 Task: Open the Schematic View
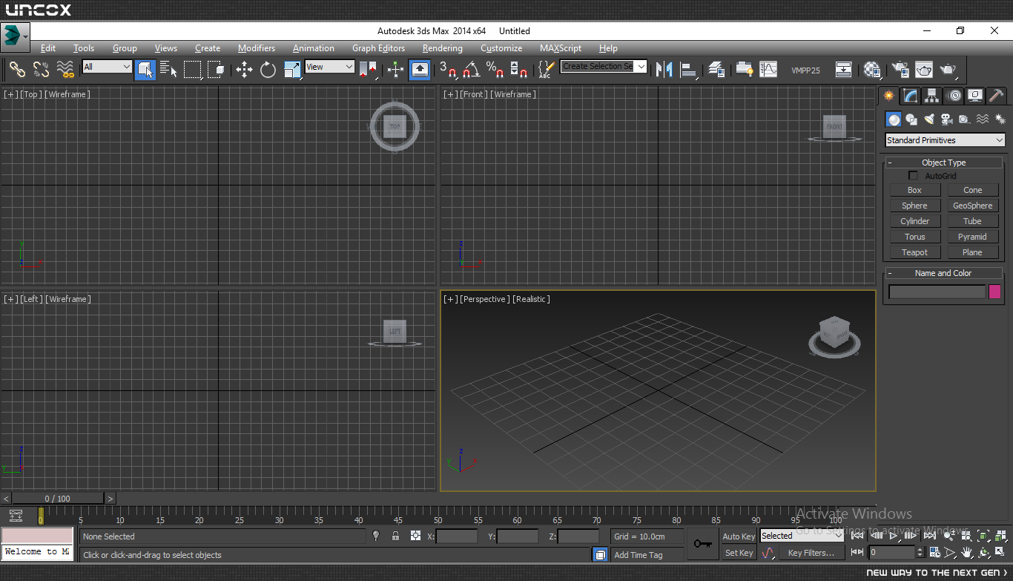coord(843,69)
